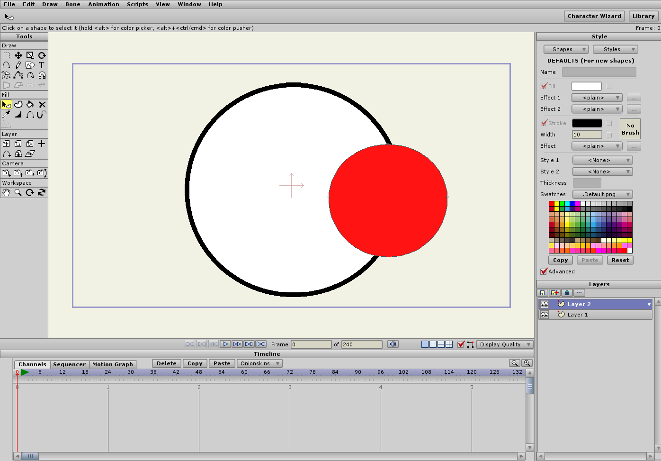
Task: Open the Display Quality dropdown
Action: [x=505, y=344]
